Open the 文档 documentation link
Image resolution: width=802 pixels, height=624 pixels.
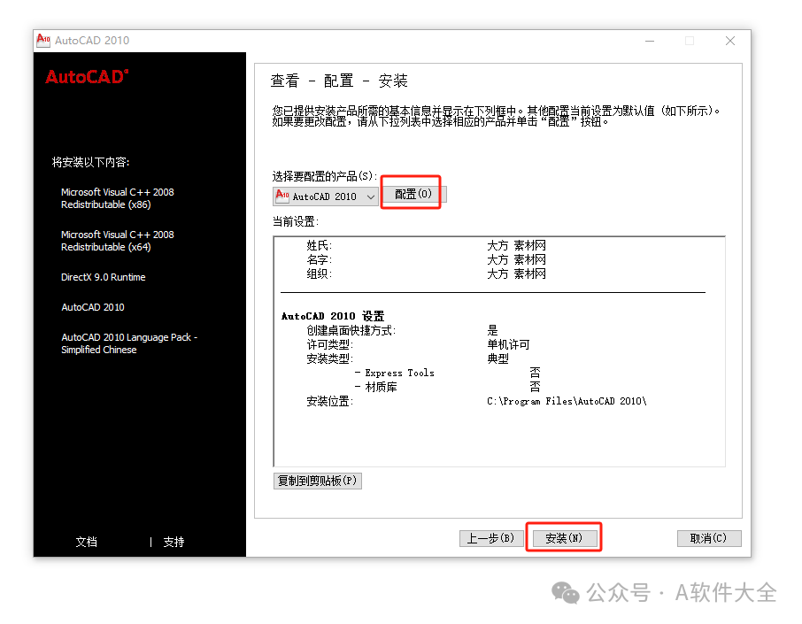[87, 542]
